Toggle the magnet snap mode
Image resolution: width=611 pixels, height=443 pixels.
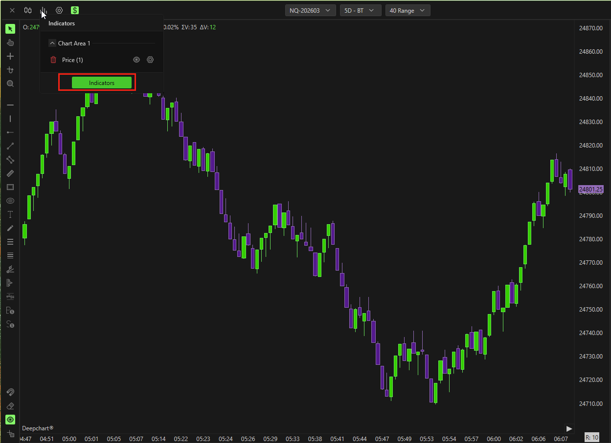[x=10, y=392]
